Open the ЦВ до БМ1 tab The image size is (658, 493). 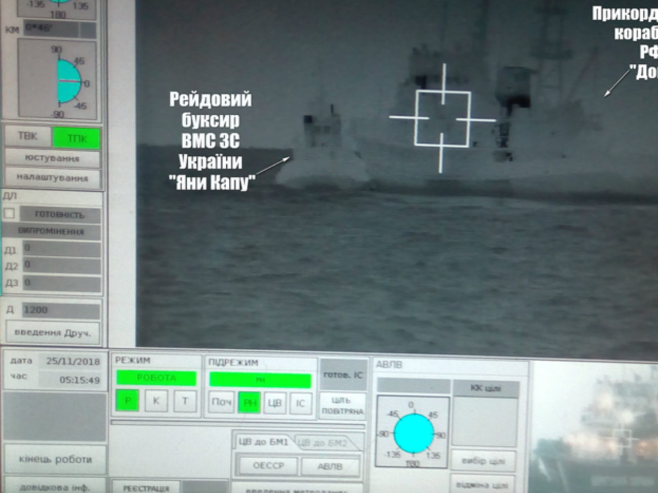coord(263,442)
